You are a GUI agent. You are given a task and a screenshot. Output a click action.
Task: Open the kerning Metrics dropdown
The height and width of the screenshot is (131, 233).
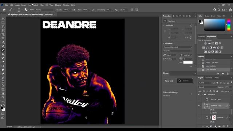pyautogui.click(x=171, y=59)
